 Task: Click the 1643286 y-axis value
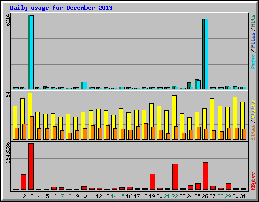[x=8, y=153]
